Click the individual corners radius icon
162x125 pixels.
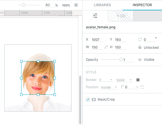pos(142,87)
